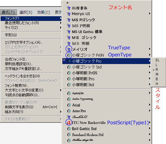The height and width of the screenshot is (144, 166).
Task: Select the フォント(F) menu entry
Action: pos(31,18)
